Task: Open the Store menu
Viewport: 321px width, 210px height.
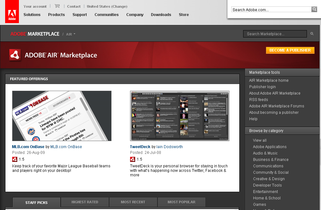Action: coord(184,14)
